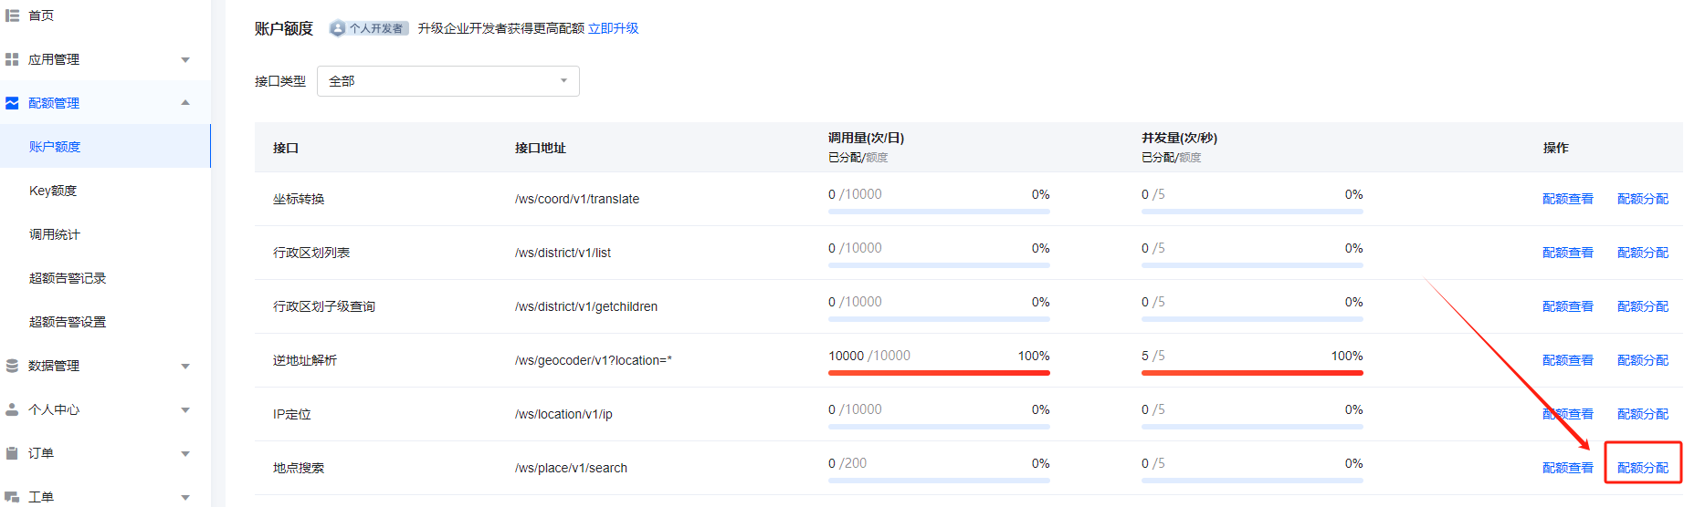Screen dimensions: 1684x507
Task: Click the 订单 clipboard icon
Action: coord(12,453)
